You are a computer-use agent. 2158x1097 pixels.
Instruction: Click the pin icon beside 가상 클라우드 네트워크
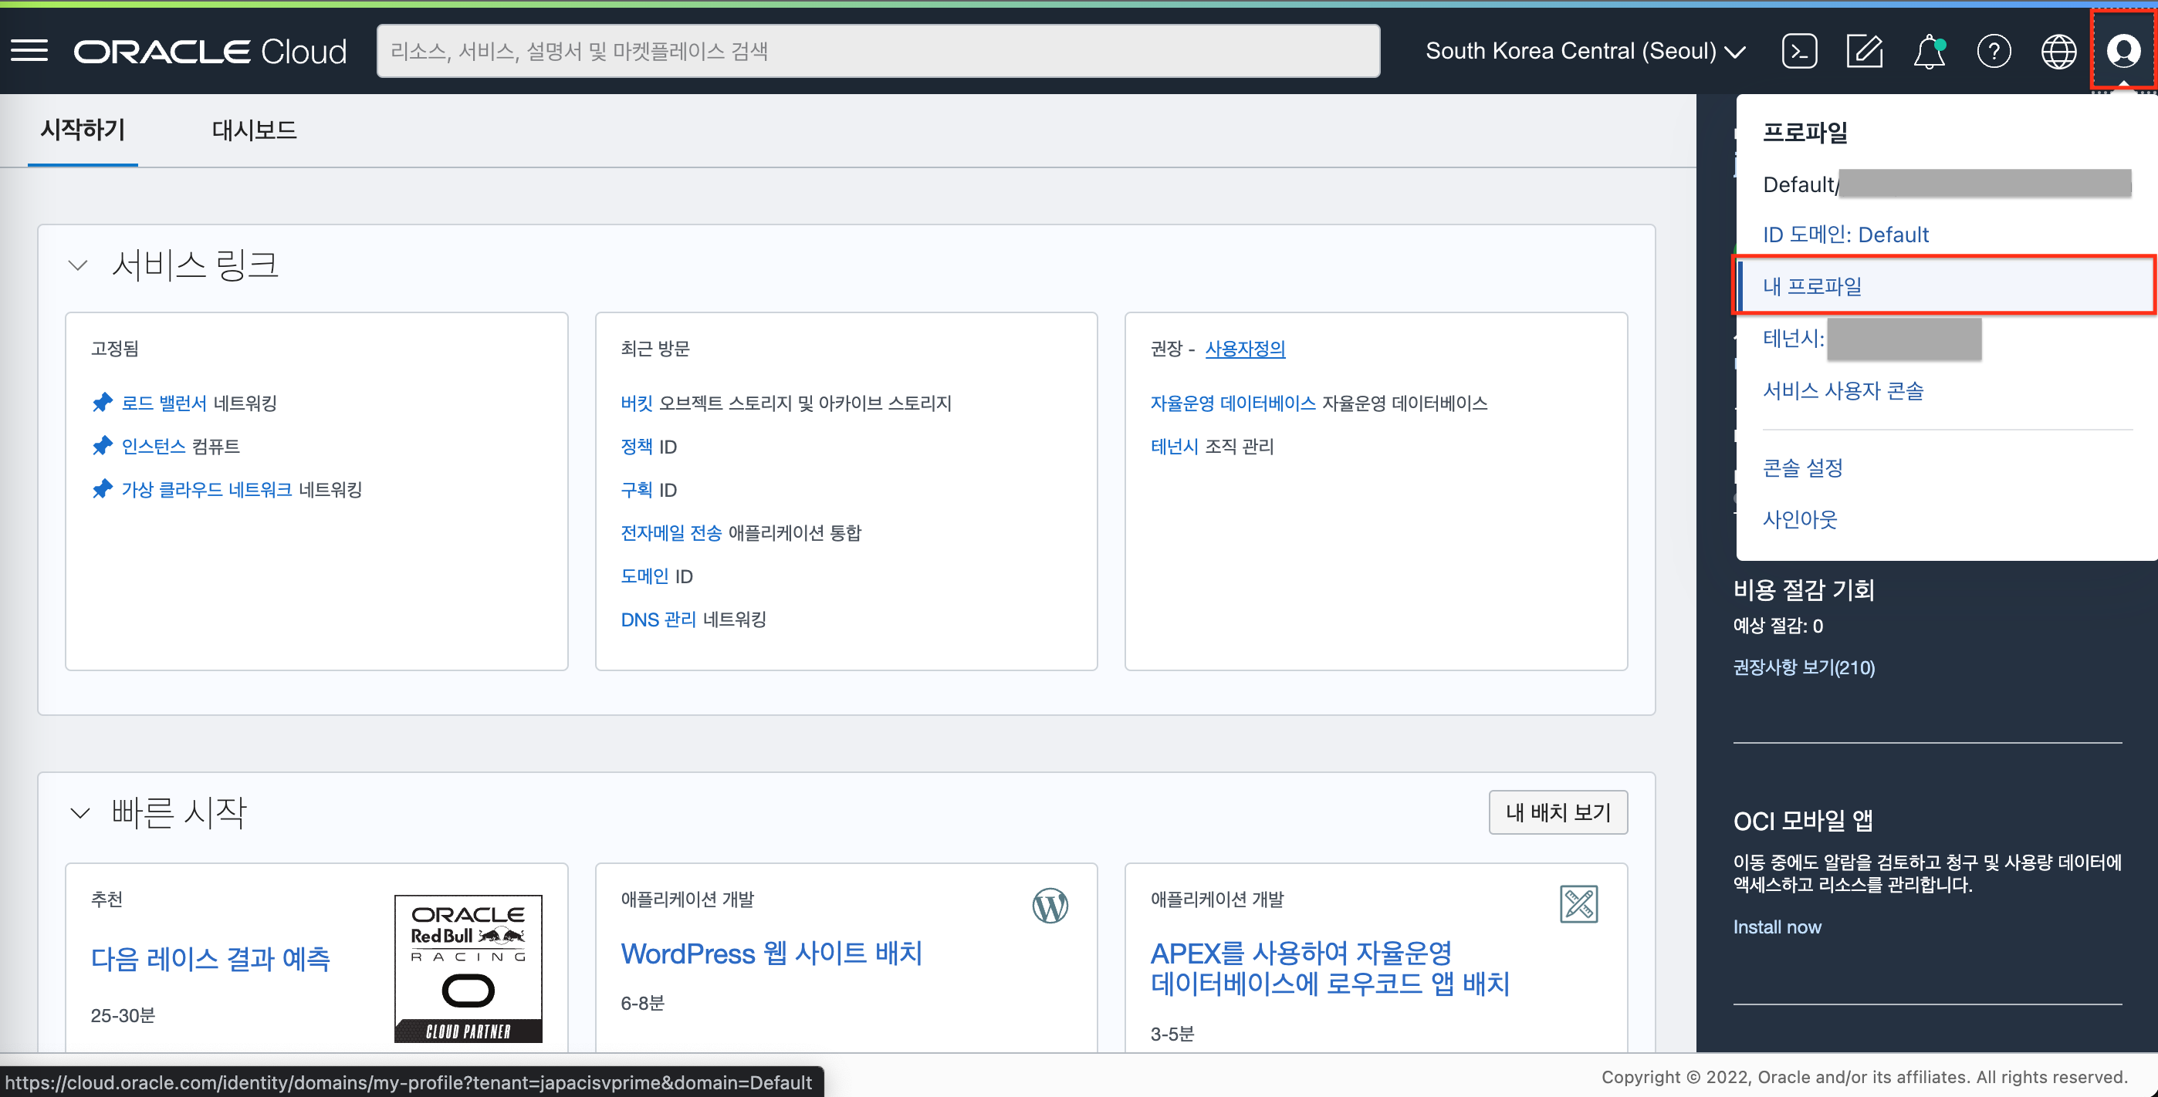(102, 489)
